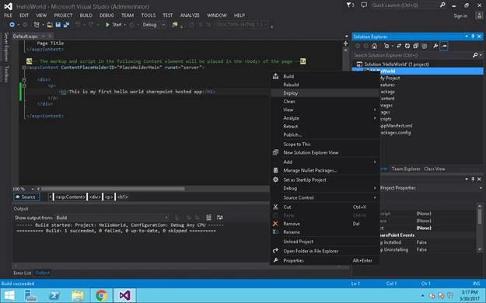Click the Save All toolbar icon
Viewport: 486px width, 303px height.
pos(66,25)
